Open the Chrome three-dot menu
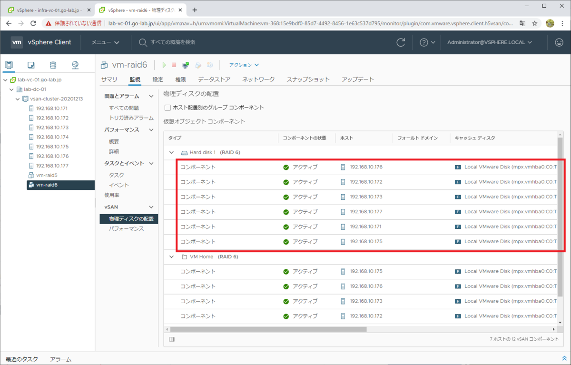571x365 pixels. tap(562, 23)
